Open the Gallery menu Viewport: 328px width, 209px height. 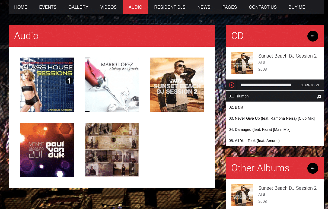point(78,7)
